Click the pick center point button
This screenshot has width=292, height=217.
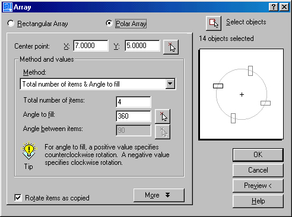pos(171,47)
